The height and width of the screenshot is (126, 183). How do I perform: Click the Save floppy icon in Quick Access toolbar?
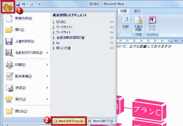[x=18, y=4]
